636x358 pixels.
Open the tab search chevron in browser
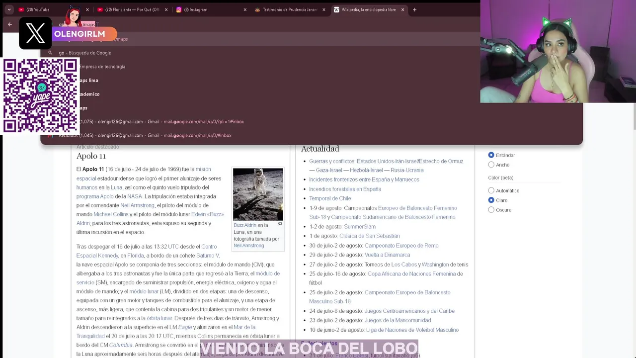coord(9,9)
